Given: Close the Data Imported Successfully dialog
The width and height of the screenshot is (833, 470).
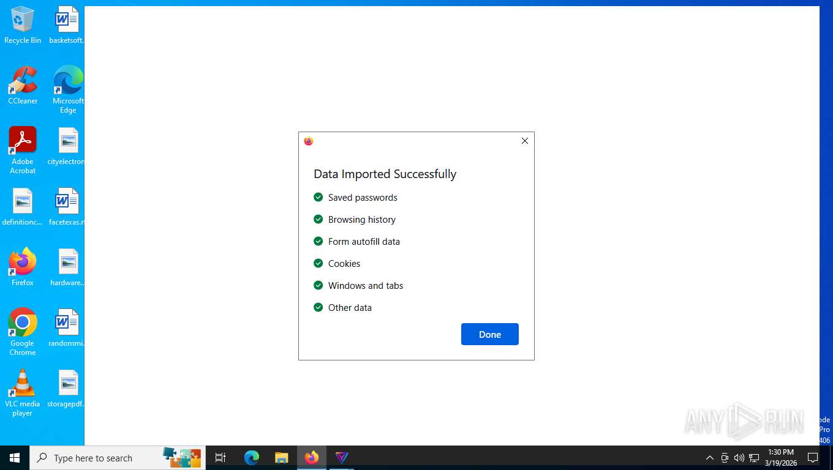Looking at the screenshot, I should coord(524,141).
